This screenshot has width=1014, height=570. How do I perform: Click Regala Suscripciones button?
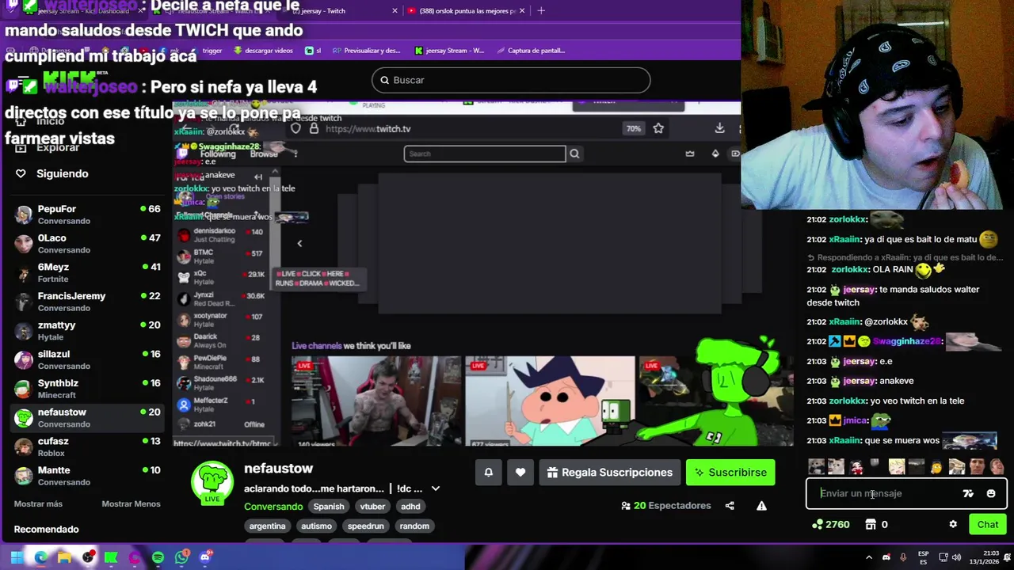[610, 473]
